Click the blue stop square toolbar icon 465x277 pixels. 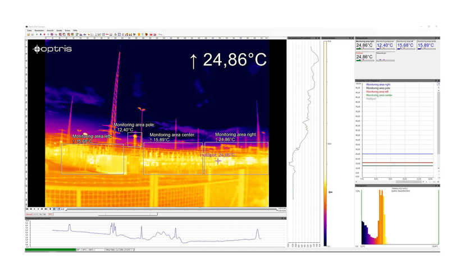click(40, 34)
